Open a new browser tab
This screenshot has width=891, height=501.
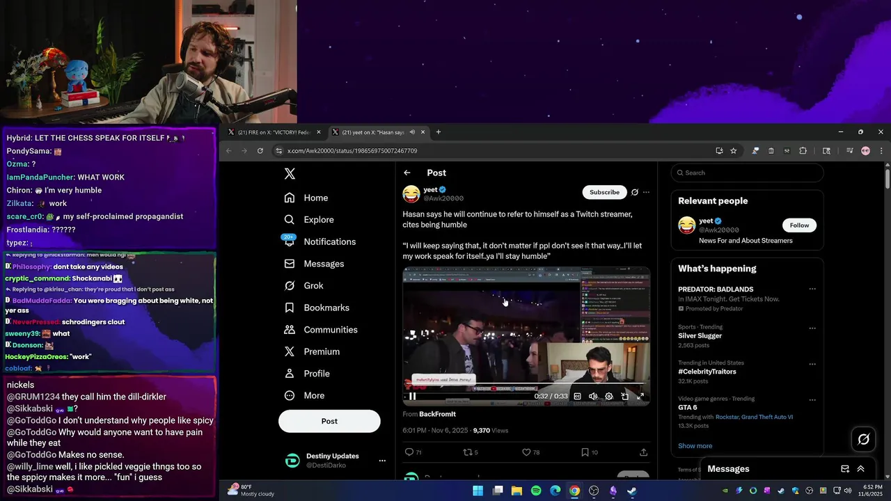coord(439,132)
